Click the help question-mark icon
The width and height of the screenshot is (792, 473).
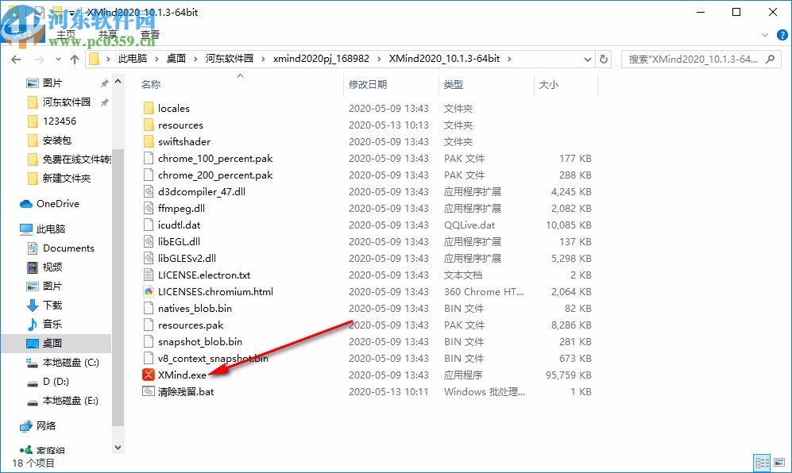click(782, 35)
